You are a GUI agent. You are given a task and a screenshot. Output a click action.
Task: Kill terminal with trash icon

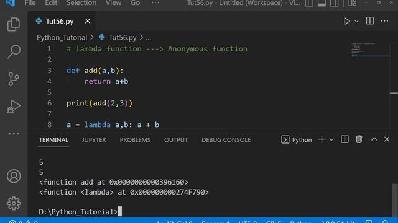(359, 139)
